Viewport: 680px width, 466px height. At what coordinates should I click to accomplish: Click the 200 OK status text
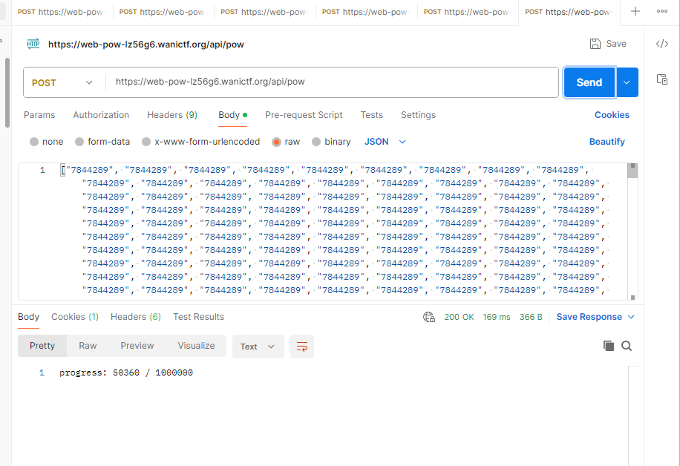coord(459,317)
